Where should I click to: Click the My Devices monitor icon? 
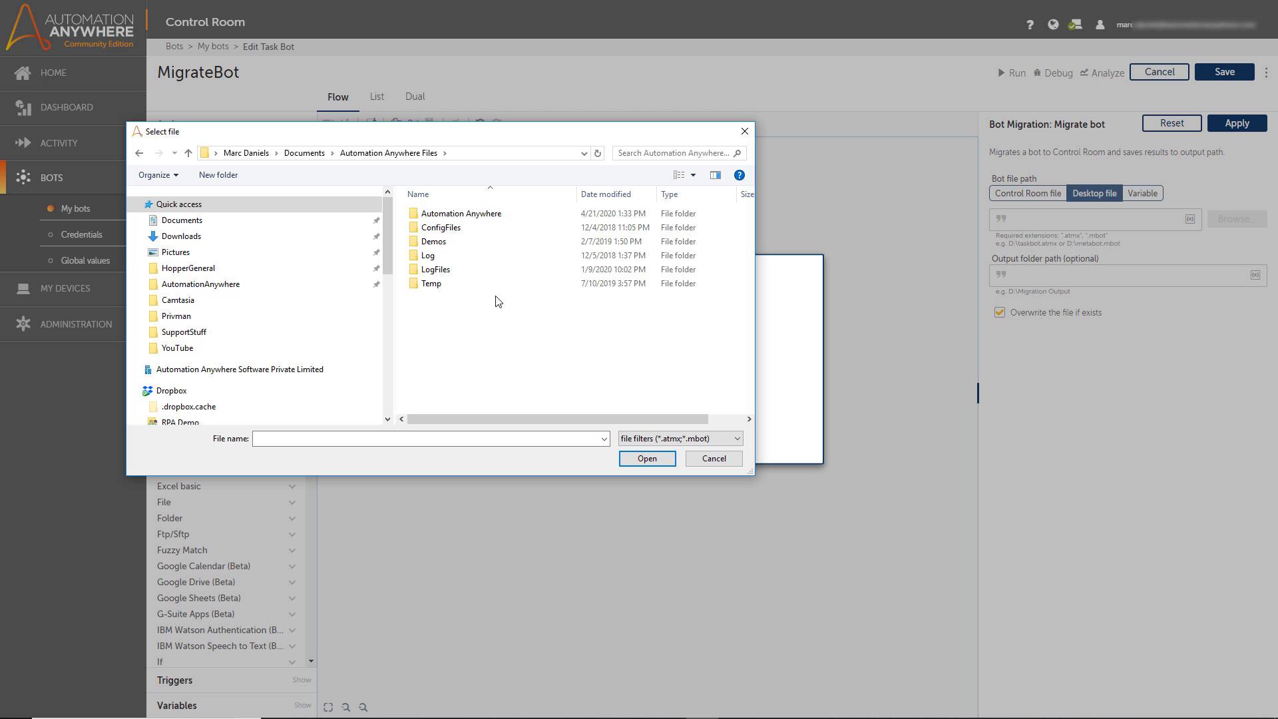(23, 288)
